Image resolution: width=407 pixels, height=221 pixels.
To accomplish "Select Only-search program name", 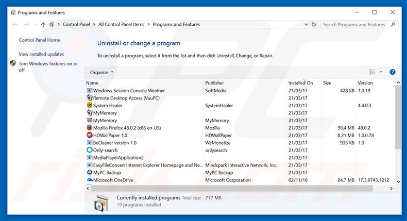I will pos(105,150).
